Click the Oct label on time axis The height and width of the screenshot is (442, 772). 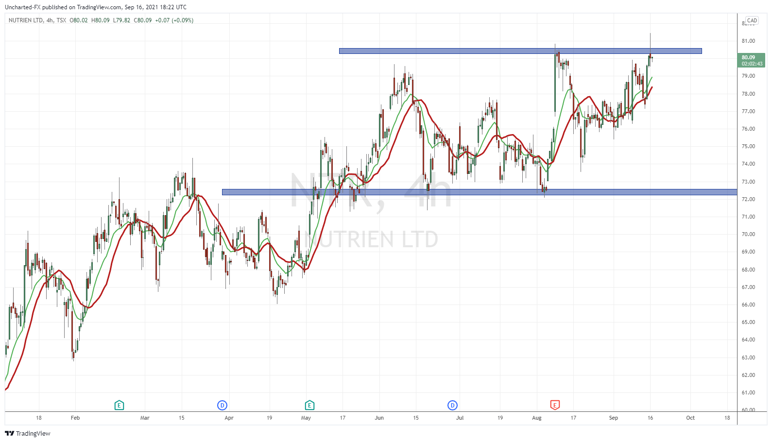pyautogui.click(x=690, y=418)
